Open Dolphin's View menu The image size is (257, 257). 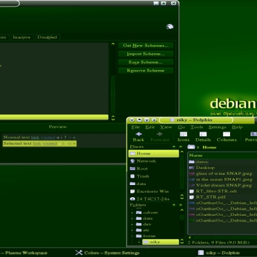click(x=166, y=127)
